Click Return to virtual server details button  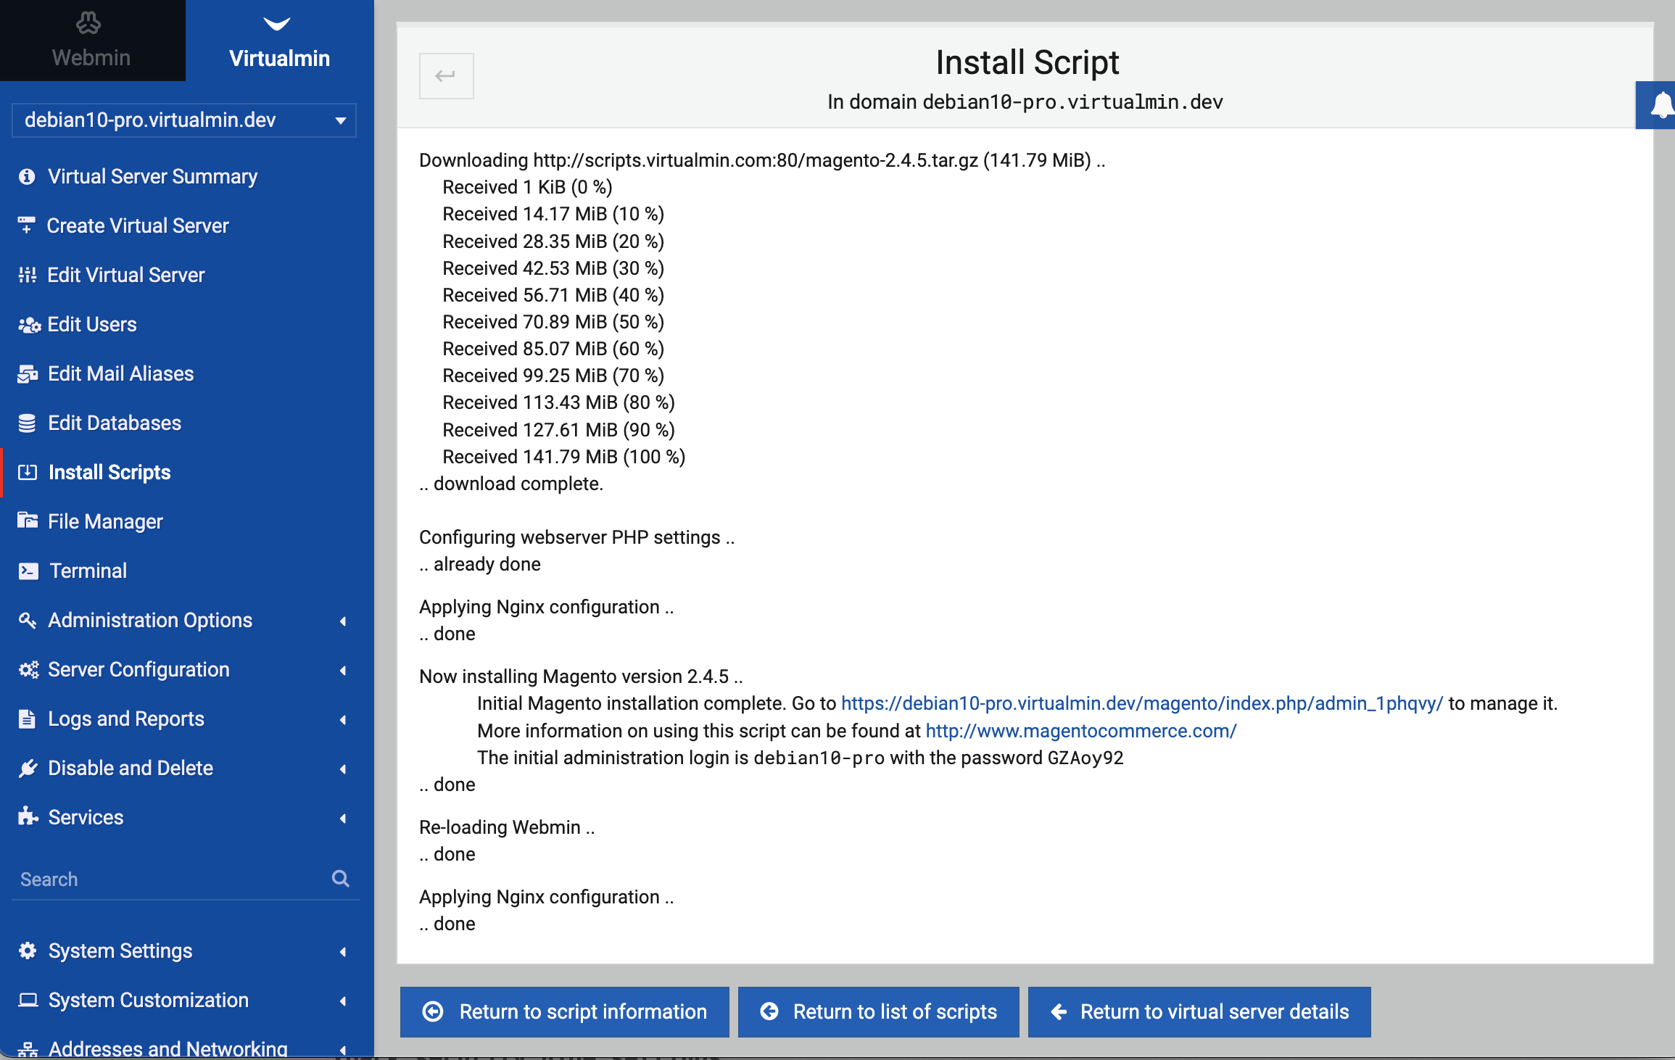pos(1199,1011)
